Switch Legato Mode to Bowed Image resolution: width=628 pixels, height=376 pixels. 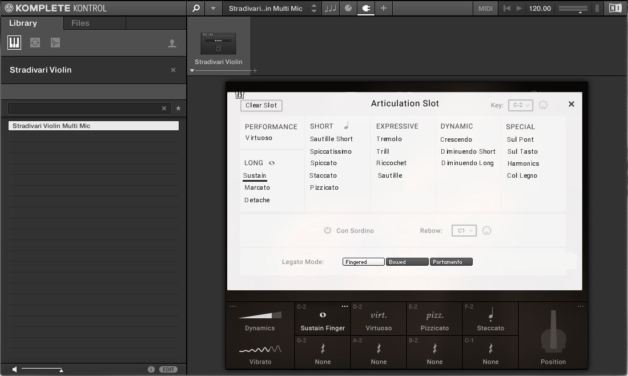[x=406, y=261]
